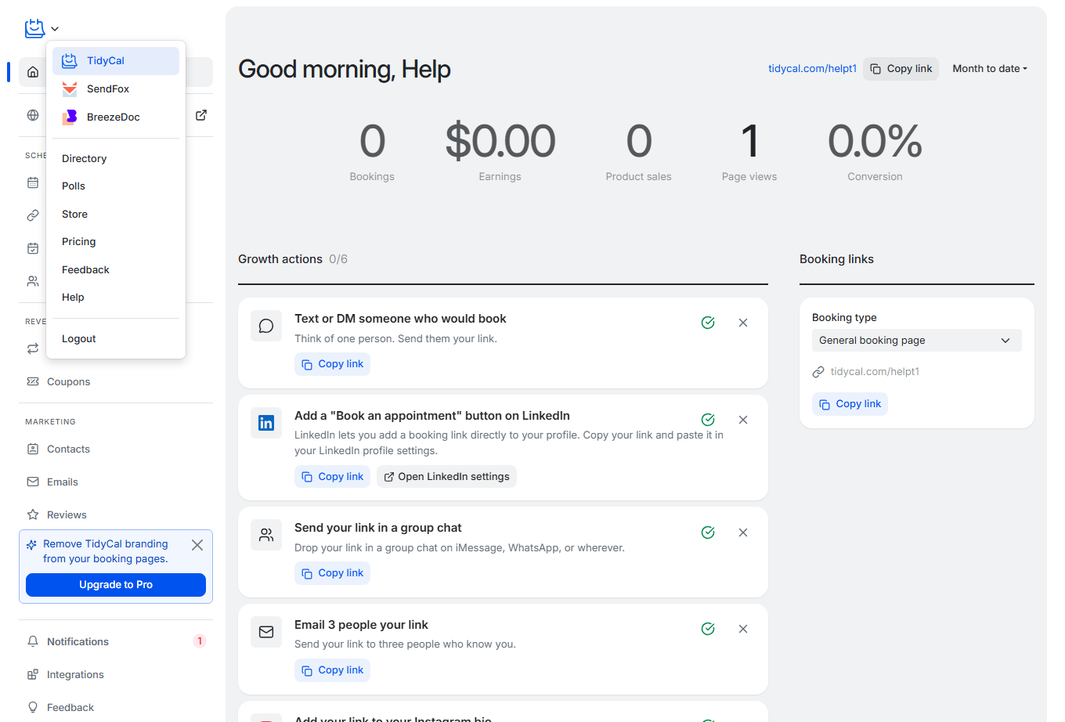This screenshot has width=1065, height=722.
Task: Open Pricing from the dropdown menu
Action: (116, 242)
